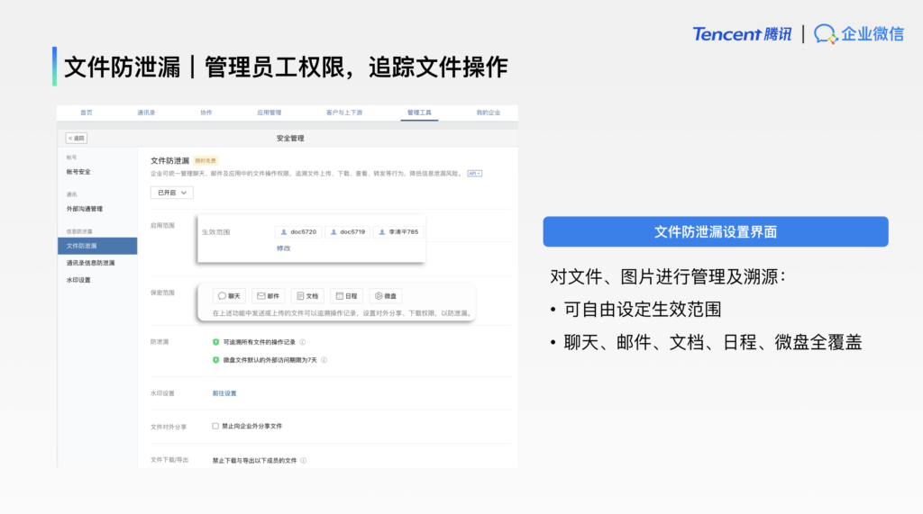Click the 安全管理 page title
The width and height of the screenshot is (923, 514).
(x=290, y=139)
